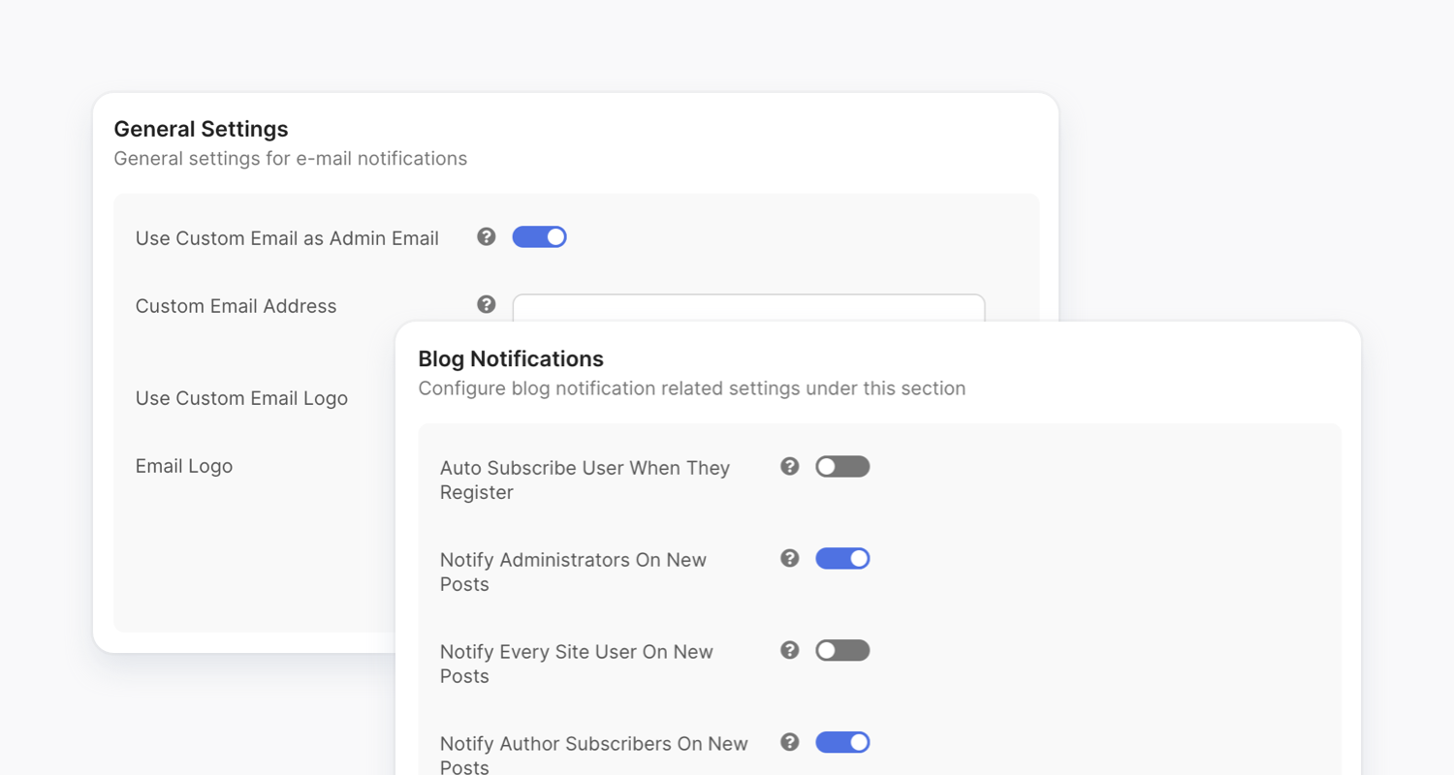View help for Notify Administrators On New Posts
Image resolution: width=1454 pixels, height=775 pixels.
click(789, 558)
